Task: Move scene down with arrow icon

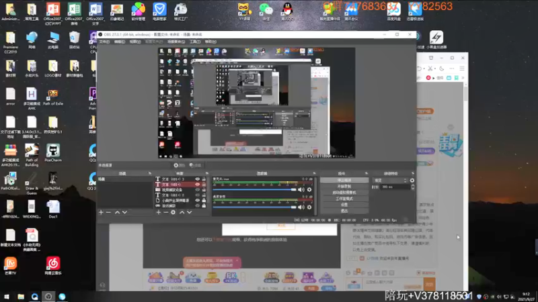Action: pos(124,212)
